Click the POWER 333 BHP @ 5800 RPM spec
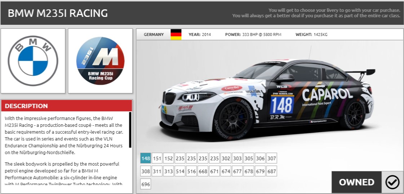This screenshot has width=404, height=194. (253, 34)
